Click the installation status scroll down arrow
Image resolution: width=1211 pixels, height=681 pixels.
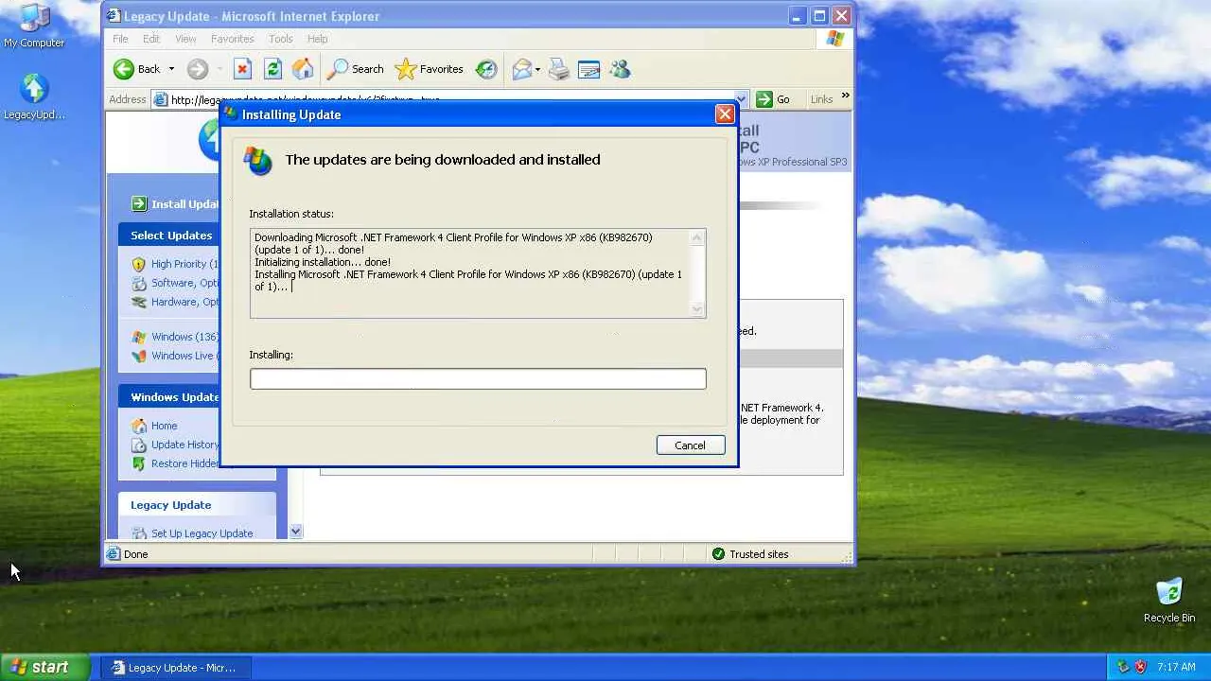698,309
